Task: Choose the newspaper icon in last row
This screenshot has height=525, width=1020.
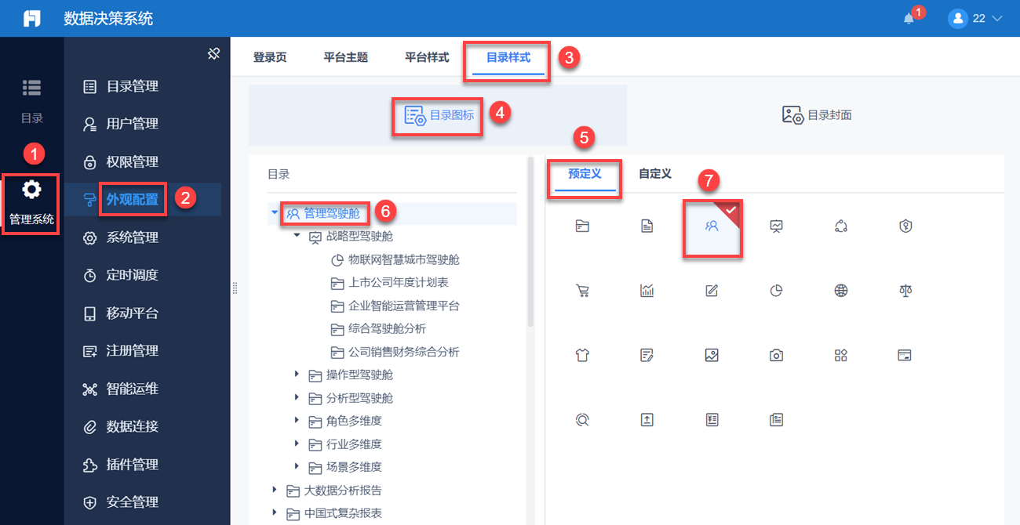Action: click(x=776, y=419)
